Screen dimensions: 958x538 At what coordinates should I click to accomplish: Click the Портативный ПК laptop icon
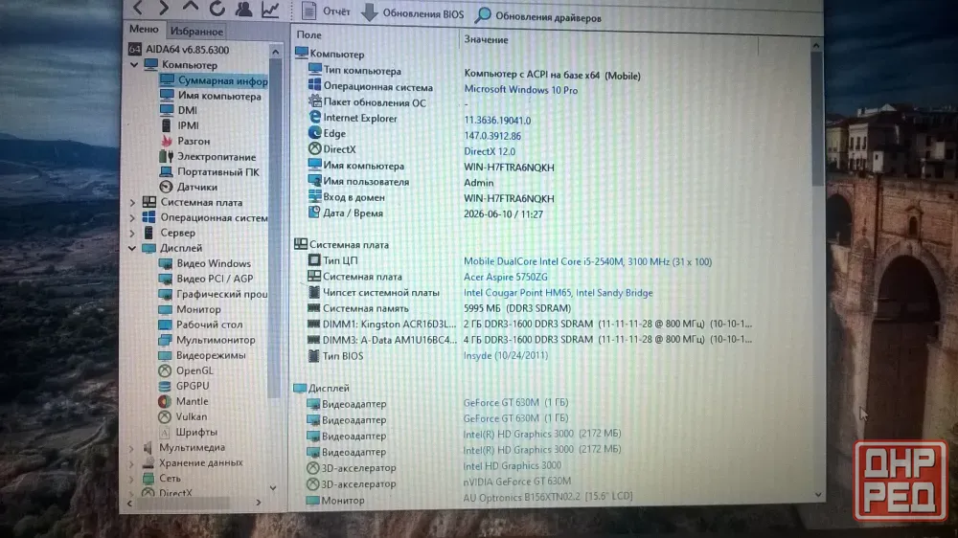pyautogui.click(x=166, y=171)
